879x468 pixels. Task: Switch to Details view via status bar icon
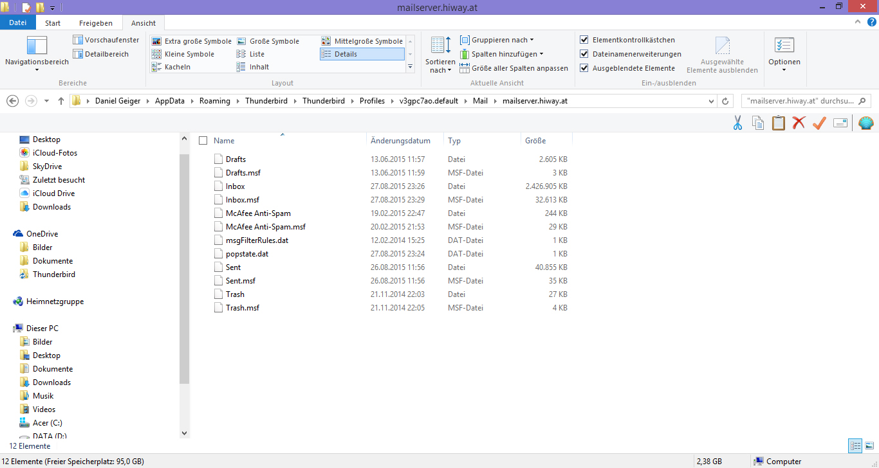click(x=855, y=446)
